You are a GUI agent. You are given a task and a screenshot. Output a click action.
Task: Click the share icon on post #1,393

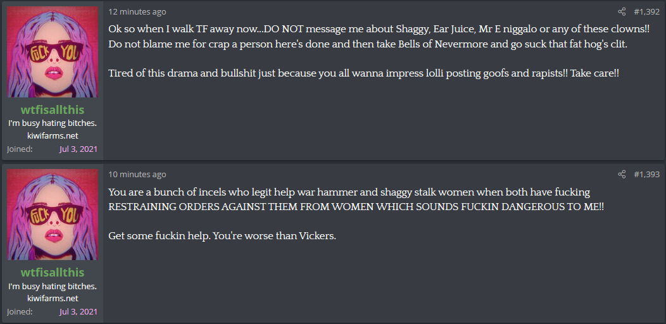622,174
